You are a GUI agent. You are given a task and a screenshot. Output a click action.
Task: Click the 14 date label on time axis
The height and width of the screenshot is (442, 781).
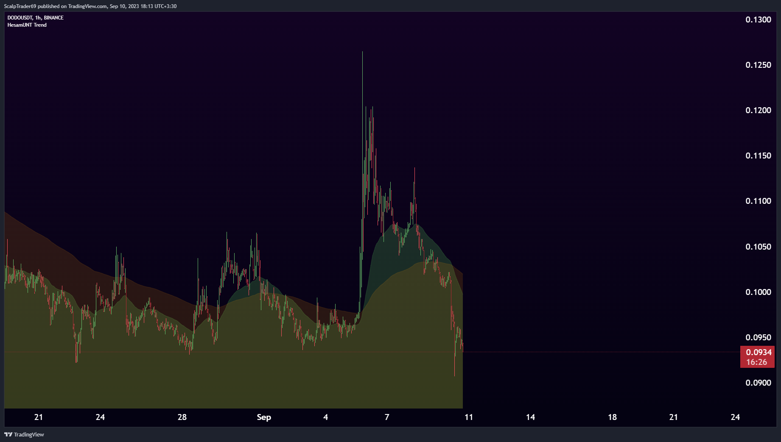click(530, 417)
